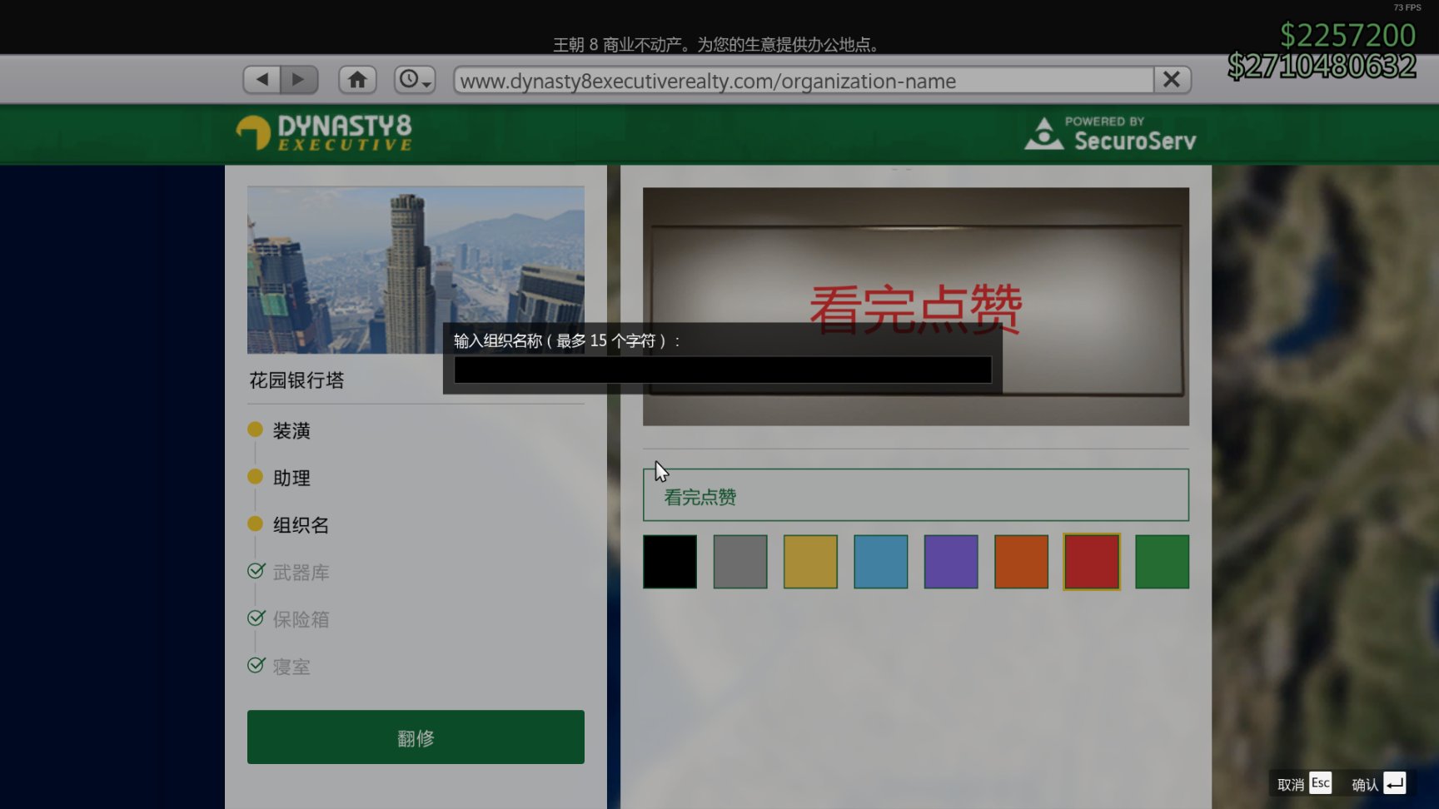Screen dimensions: 1439x809
Task: Click the green 翻修 button
Action: (x=416, y=737)
